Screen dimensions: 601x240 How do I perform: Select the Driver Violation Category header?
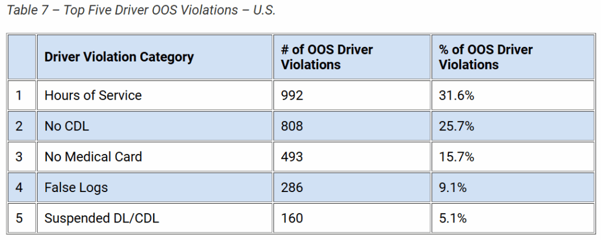[x=119, y=57]
